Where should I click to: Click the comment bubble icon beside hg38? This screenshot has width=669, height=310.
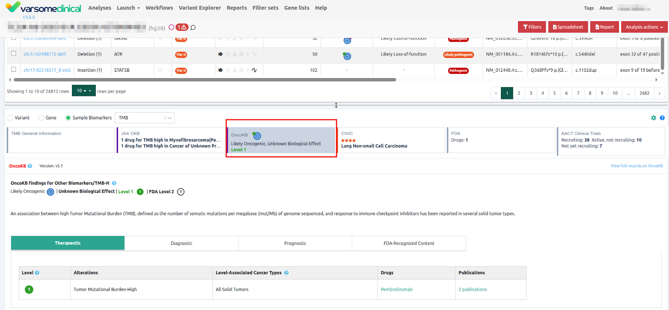tap(193, 28)
